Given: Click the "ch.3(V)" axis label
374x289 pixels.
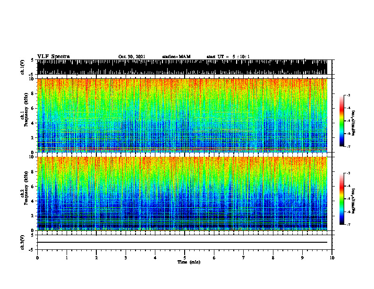Looking at the screenshot, I should (x=23, y=242).
